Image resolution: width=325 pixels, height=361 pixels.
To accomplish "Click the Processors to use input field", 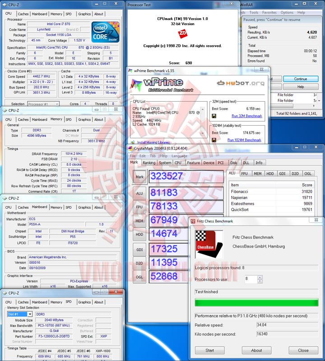I will (x=251, y=279).
